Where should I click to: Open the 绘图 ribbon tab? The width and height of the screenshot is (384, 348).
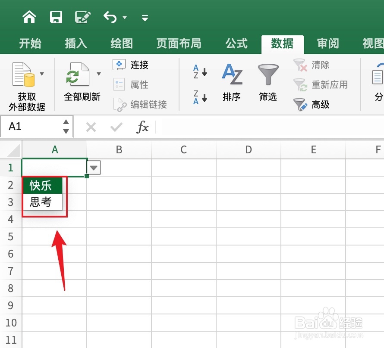coord(122,43)
